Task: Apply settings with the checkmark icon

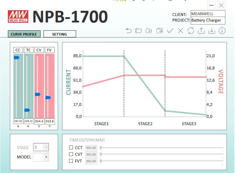Action: click(x=170, y=30)
